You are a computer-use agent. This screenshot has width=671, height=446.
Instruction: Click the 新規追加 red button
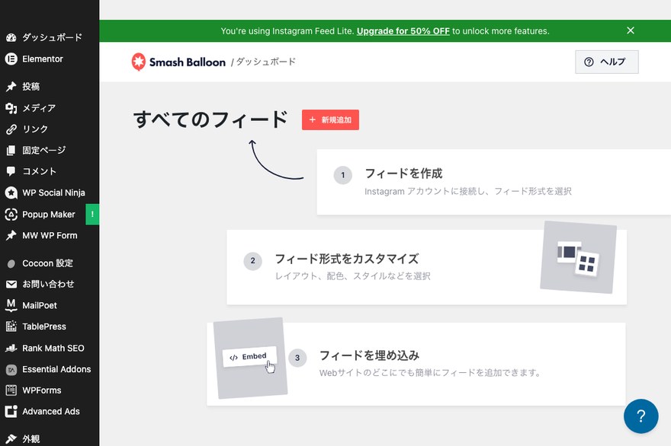point(330,119)
